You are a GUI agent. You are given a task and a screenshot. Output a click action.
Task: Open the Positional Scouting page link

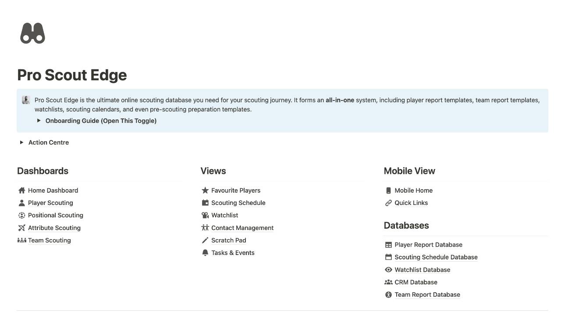[x=56, y=215]
